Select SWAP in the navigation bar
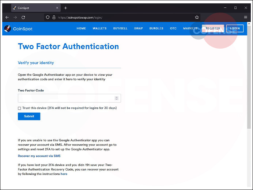This screenshot has height=190, width=253. pyautogui.click(x=139, y=28)
